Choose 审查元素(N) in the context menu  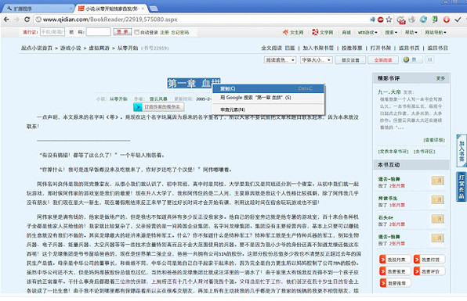click(x=268, y=109)
